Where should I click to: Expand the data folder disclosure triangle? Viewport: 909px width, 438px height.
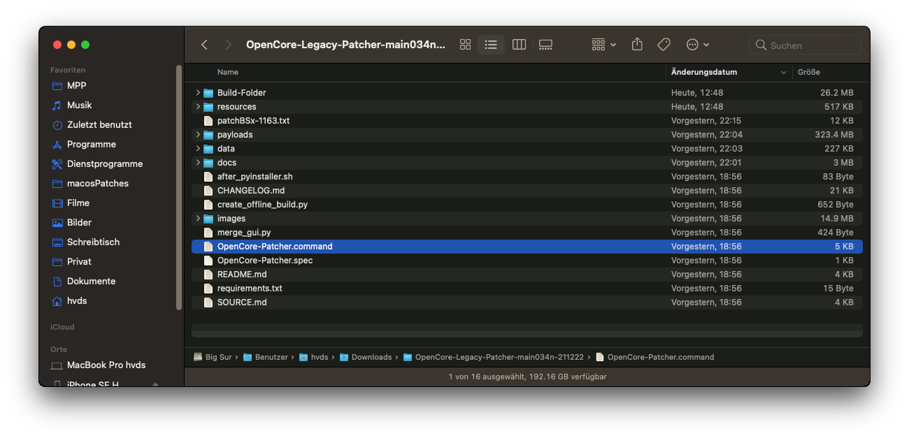pyautogui.click(x=198, y=149)
